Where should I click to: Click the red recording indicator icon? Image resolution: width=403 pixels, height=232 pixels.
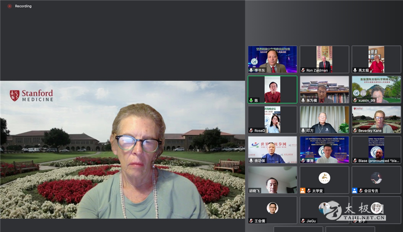click(x=9, y=6)
